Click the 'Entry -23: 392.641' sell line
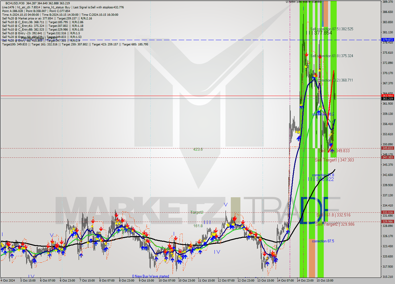Image resolution: width=395 pixels, height=284 pixels. [x=41, y=33]
